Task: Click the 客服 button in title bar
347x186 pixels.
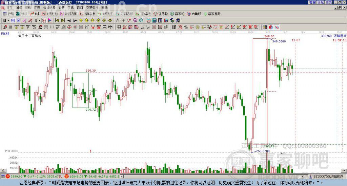Action: [312, 2]
